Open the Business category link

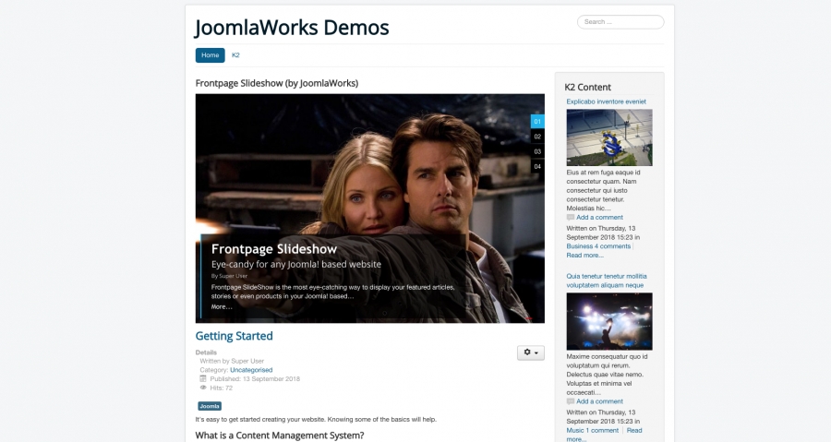(579, 246)
